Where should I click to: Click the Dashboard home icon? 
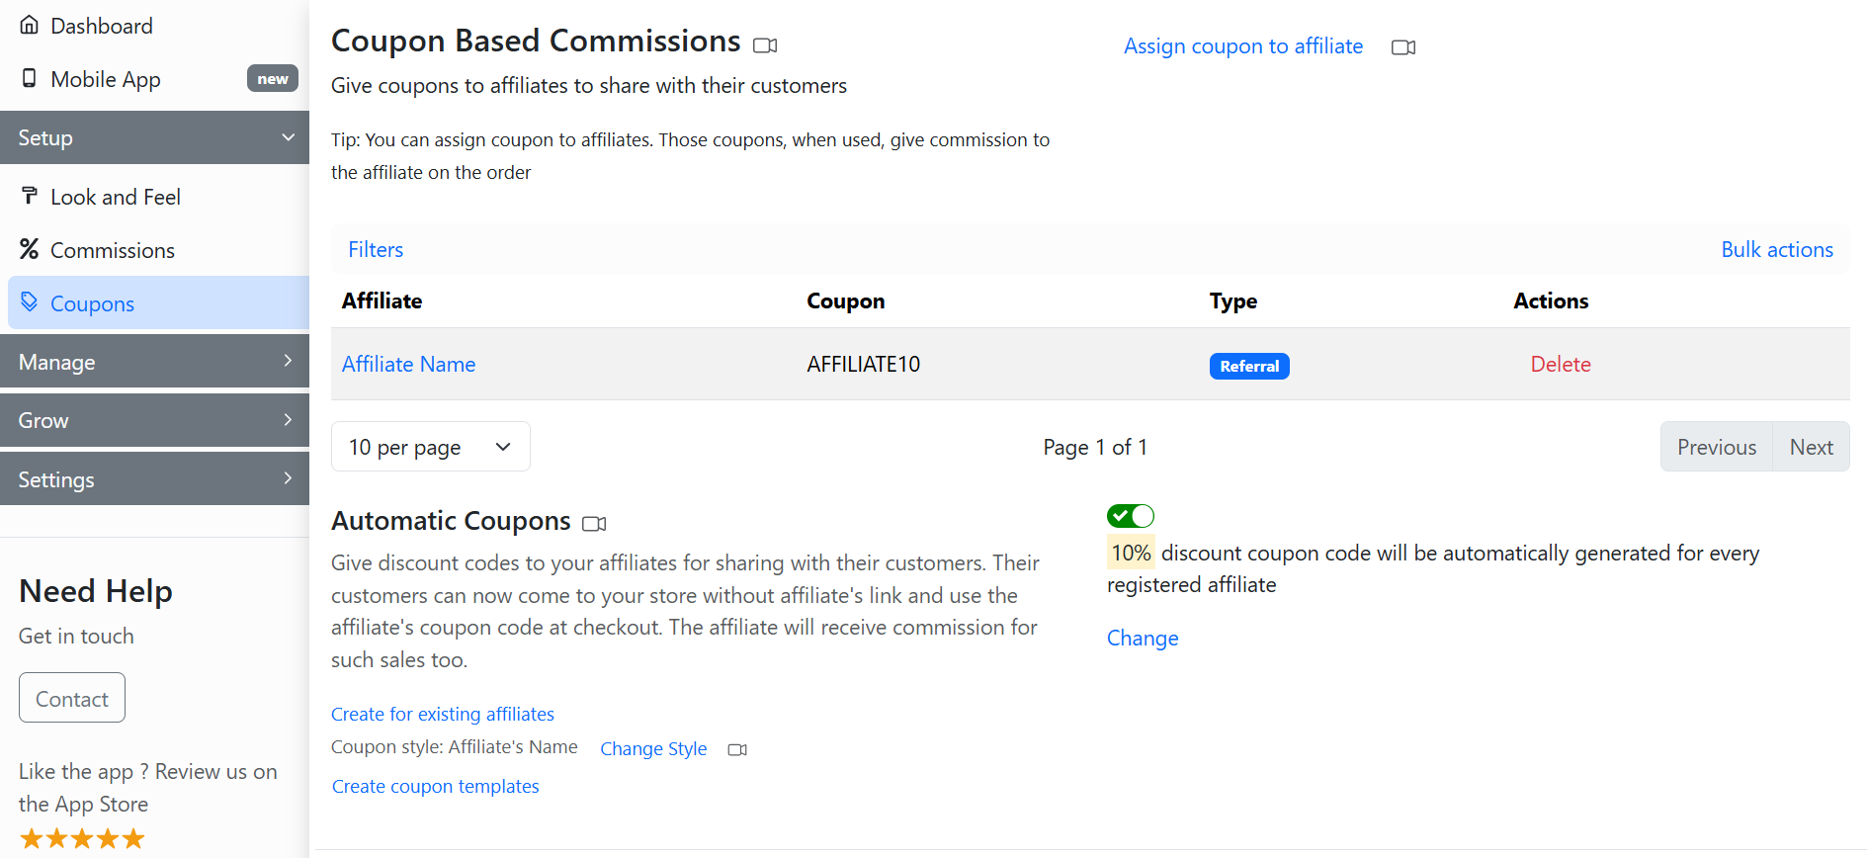[x=30, y=25]
